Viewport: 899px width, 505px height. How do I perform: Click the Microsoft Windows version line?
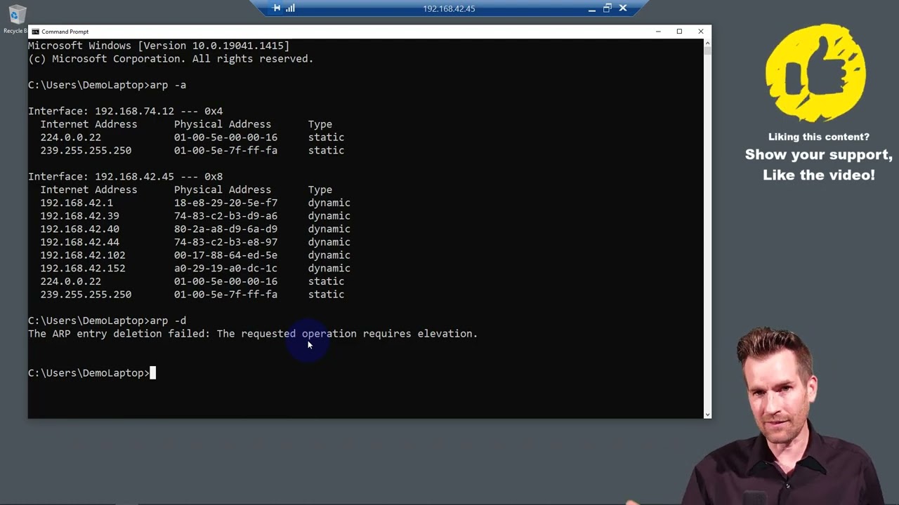(159, 46)
